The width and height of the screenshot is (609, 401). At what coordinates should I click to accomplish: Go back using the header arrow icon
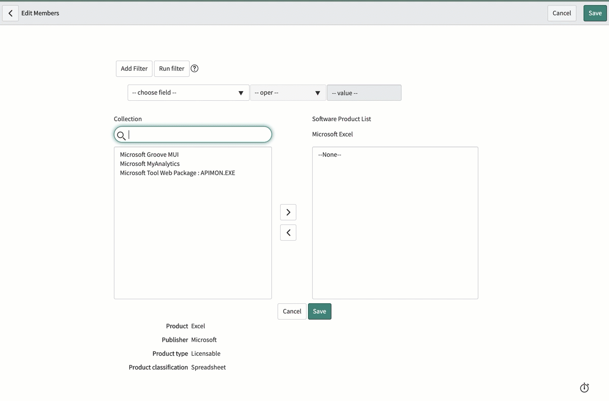pyautogui.click(x=11, y=13)
